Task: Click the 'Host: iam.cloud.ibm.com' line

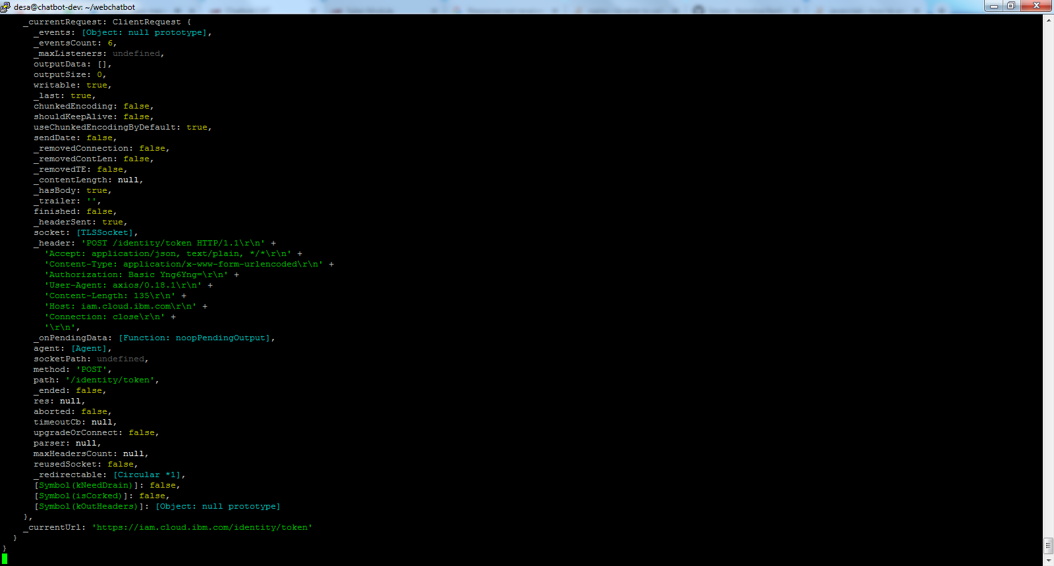Action: pos(126,306)
